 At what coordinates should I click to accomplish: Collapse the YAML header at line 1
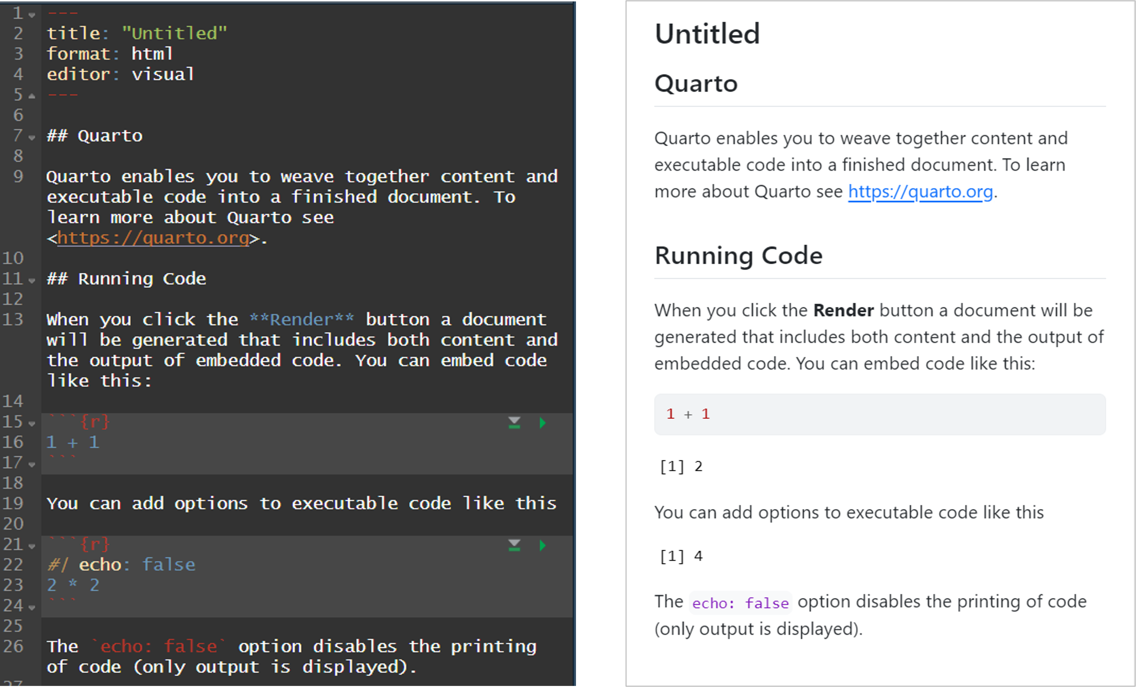[x=32, y=15]
